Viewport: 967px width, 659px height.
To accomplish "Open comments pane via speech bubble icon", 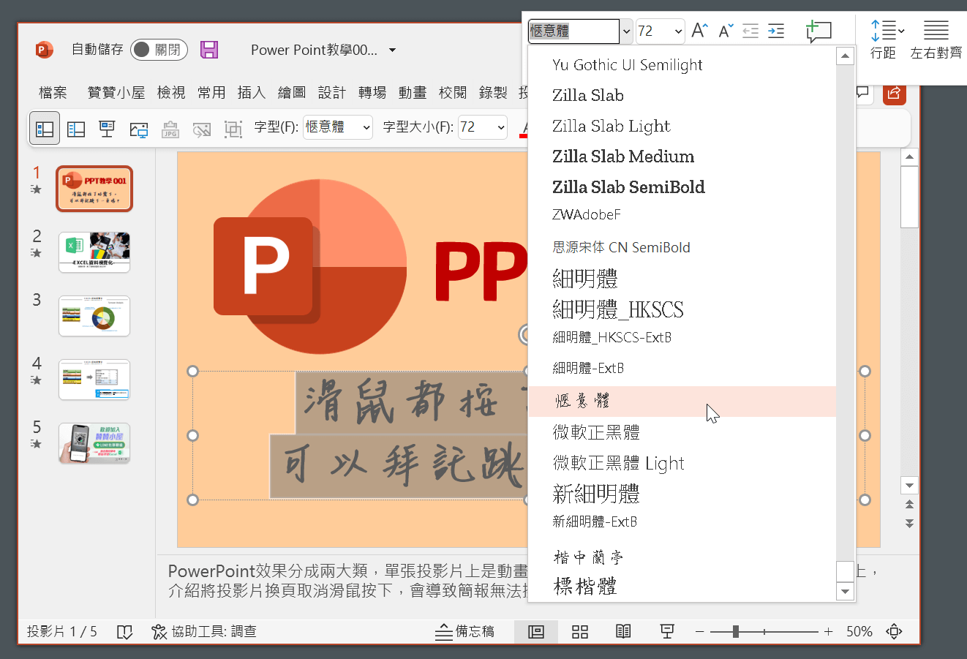I will coord(863,93).
